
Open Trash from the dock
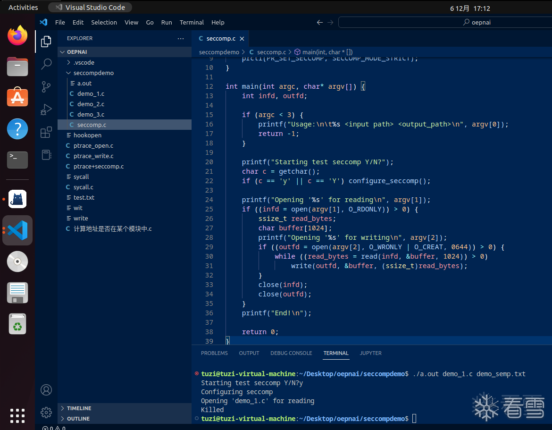tap(17, 324)
